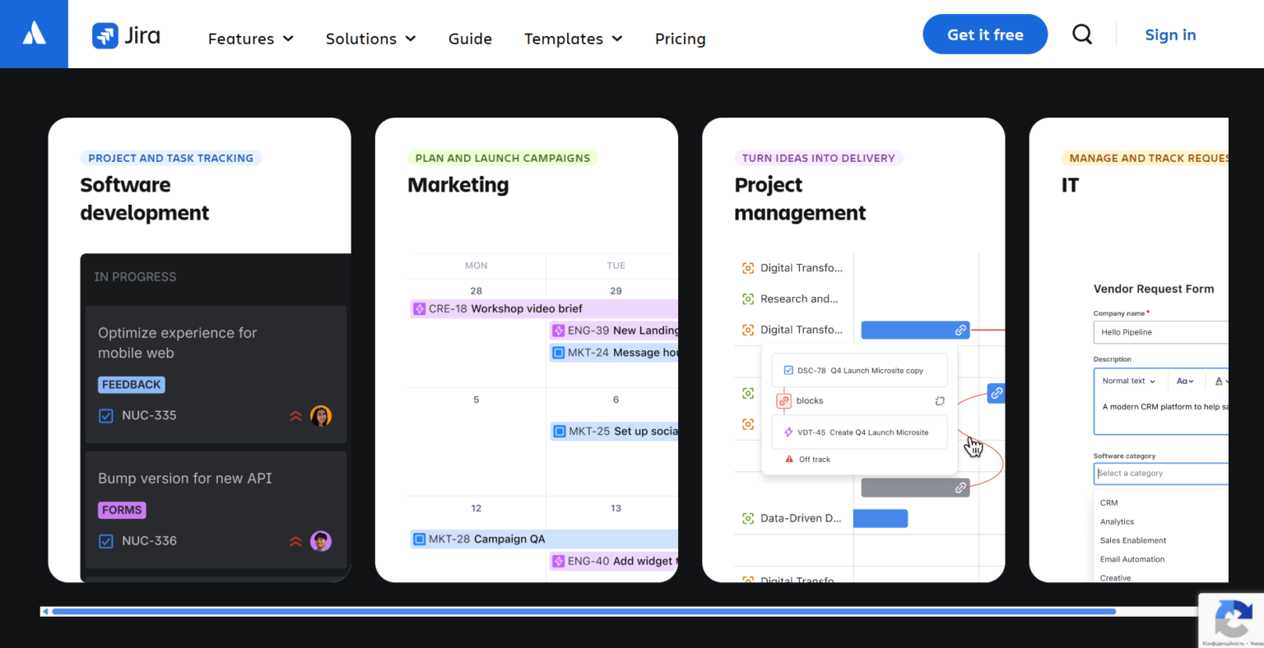Click link icon on gray timeline bar
The image size is (1264, 648).
[x=960, y=488]
